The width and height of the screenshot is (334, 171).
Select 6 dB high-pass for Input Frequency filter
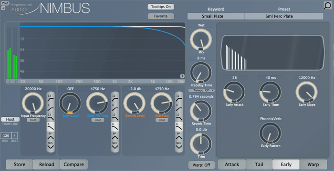pyautogui.click(x=51, y=107)
